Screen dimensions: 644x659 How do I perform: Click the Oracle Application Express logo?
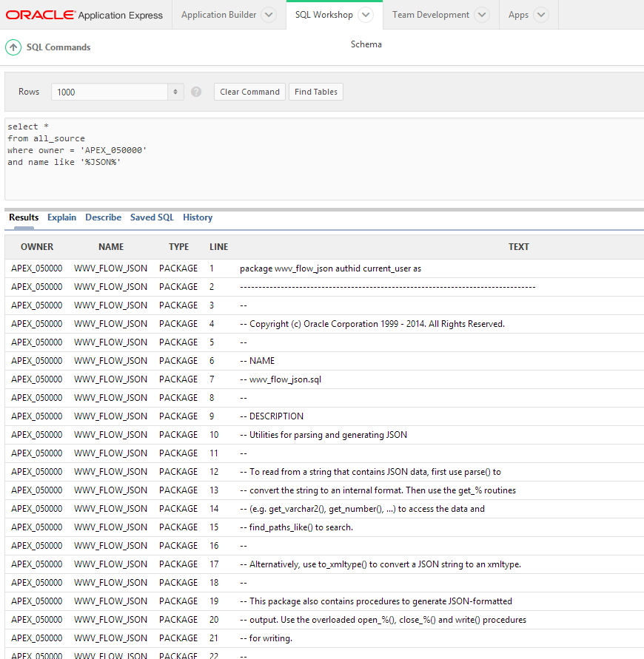pyautogui.click(x=84, y=15)
